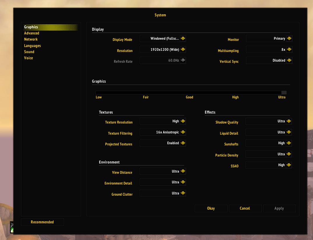Open the Monitor selection dropdown
Viewport: 313px width, 240px height.
289,39
